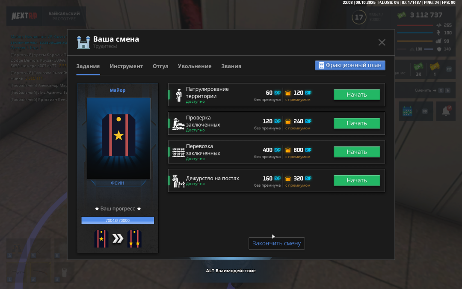Go to the Увольнение tab
This screenshot has height=289, width=462.
[195, 66]
